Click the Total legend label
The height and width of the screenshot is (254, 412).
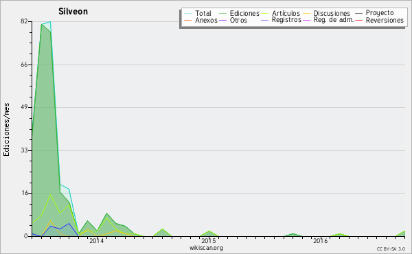(x=203, y=13)
